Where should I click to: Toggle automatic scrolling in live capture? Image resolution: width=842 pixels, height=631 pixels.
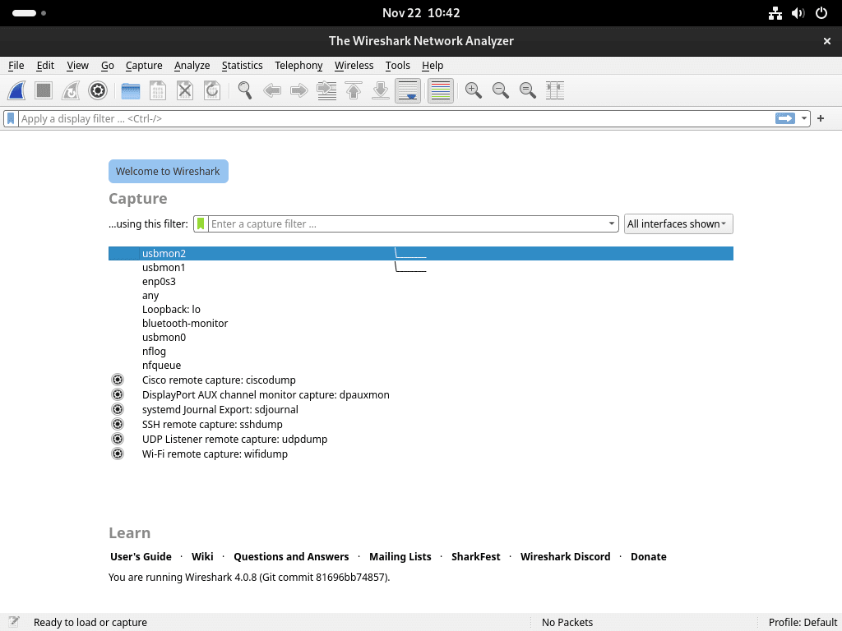pos(408,90)
